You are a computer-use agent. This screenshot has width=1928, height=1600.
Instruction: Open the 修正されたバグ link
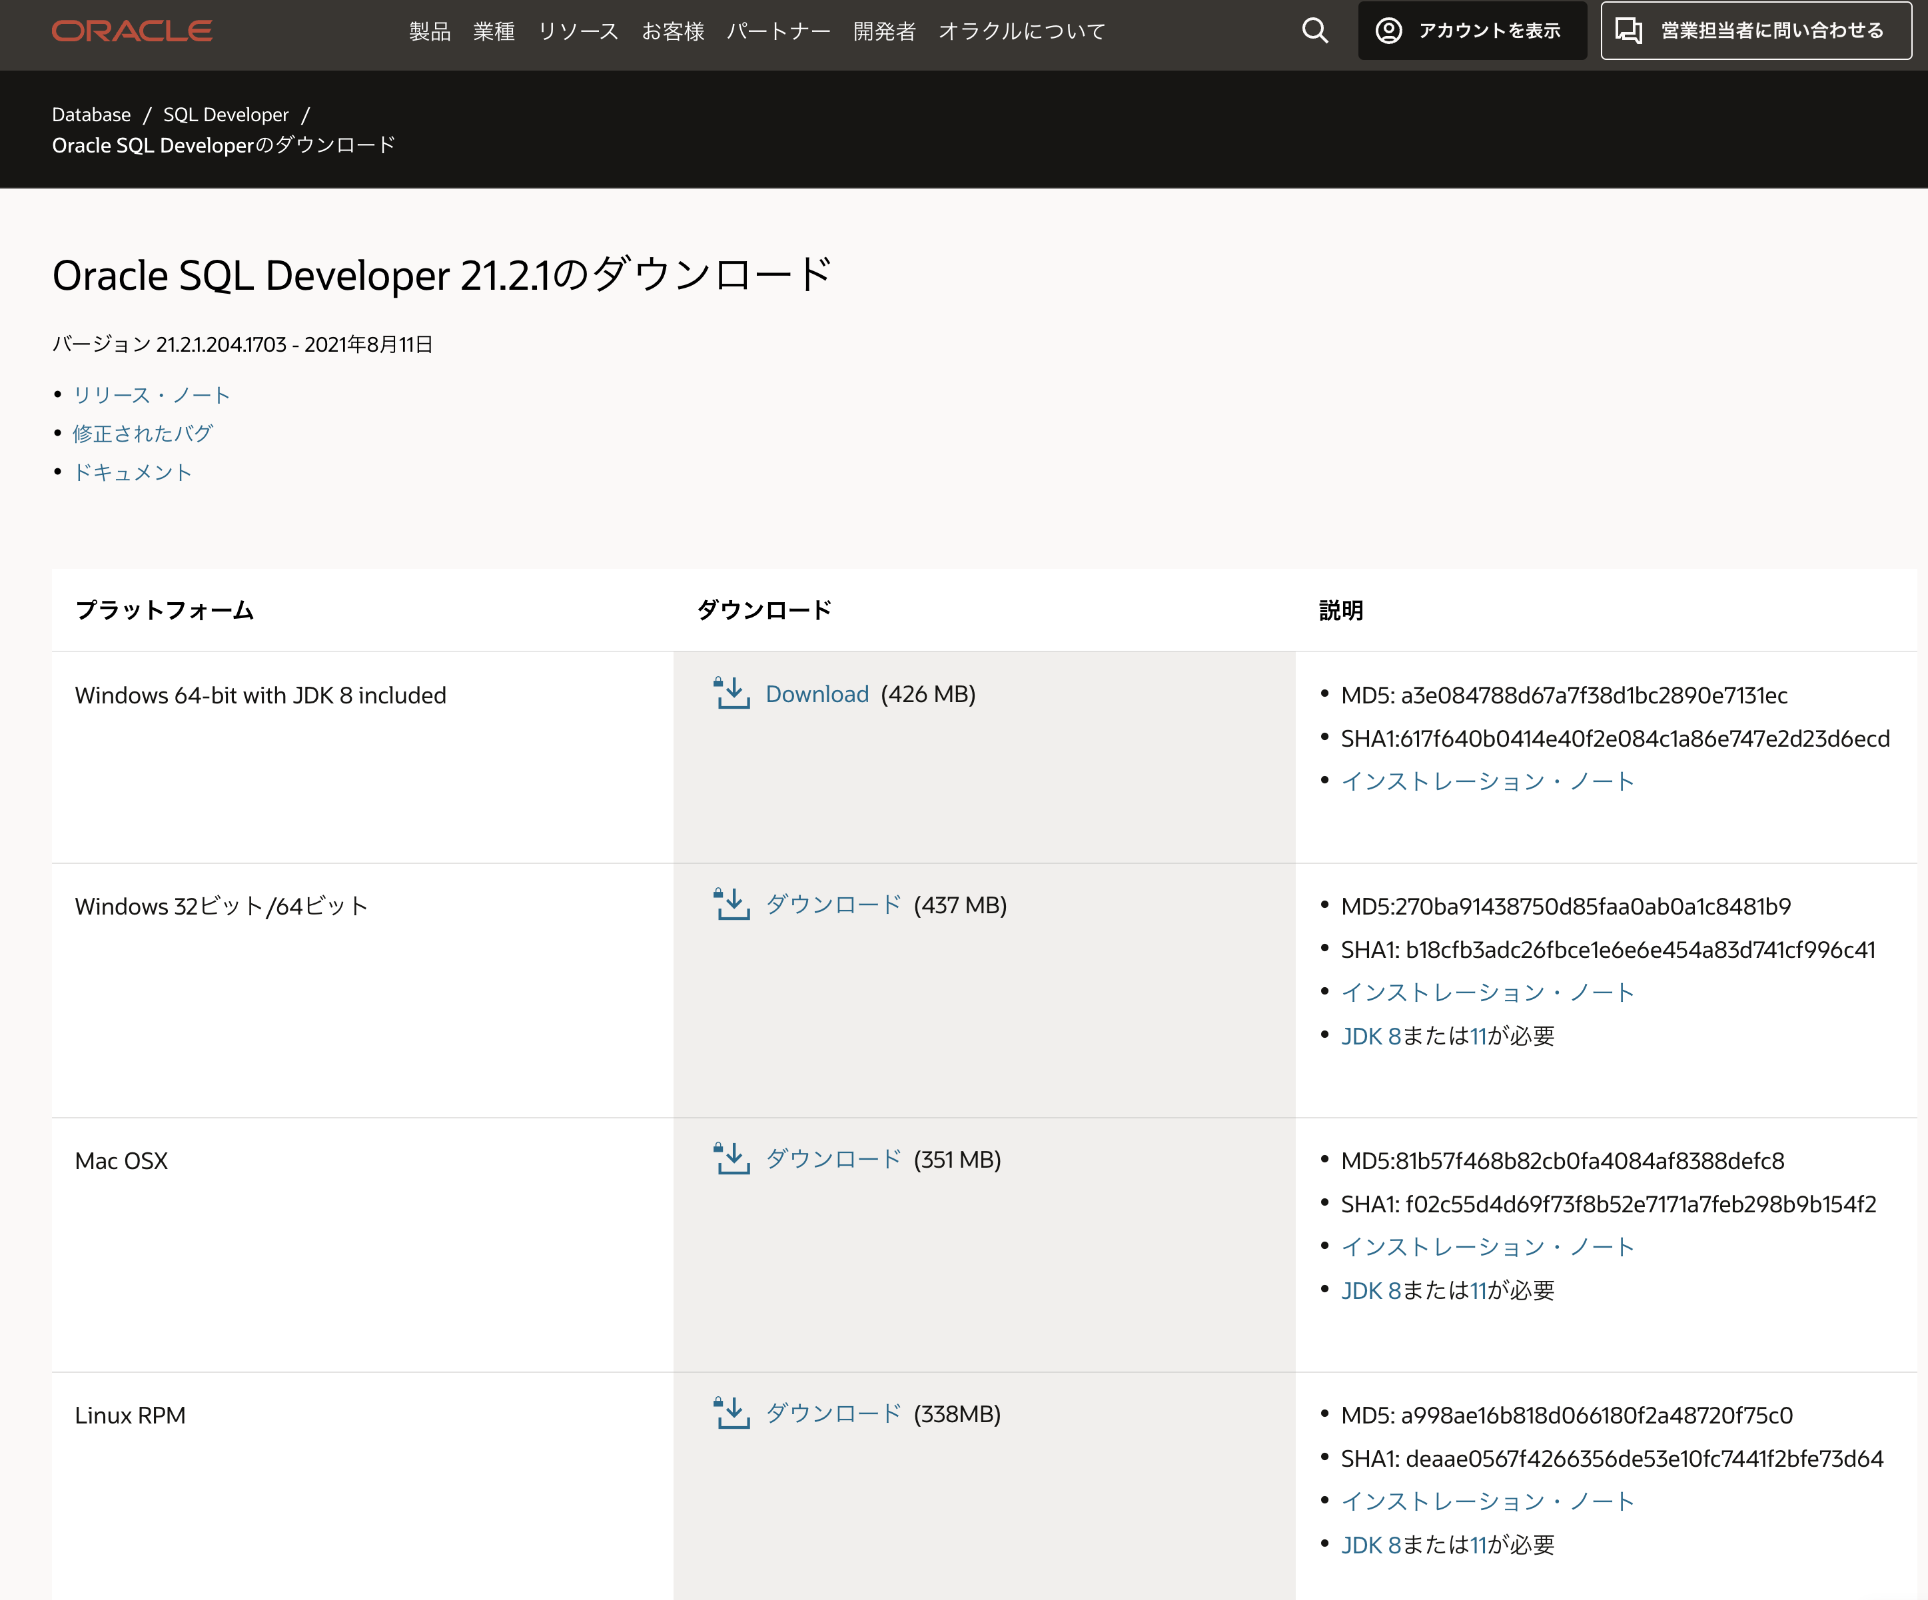click(141, 433)
